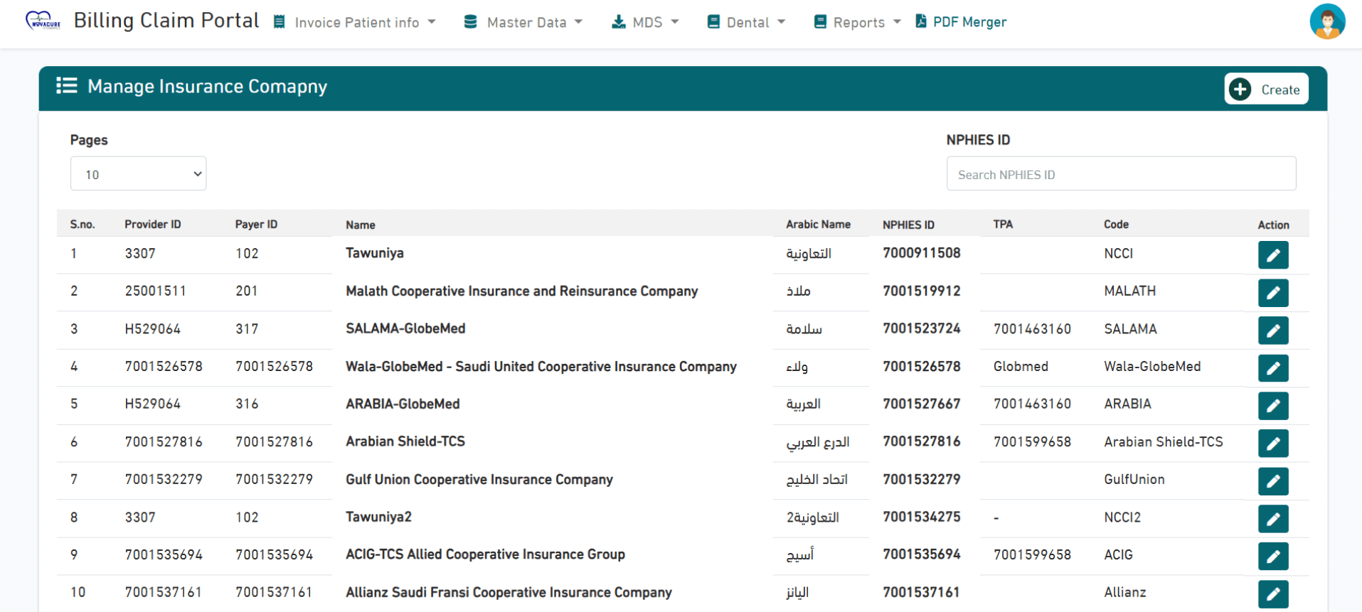The height and width of the screenshot is (612, 1362).
Task: Expand the Reports menu arrow
Action: (x=897, y=22)
